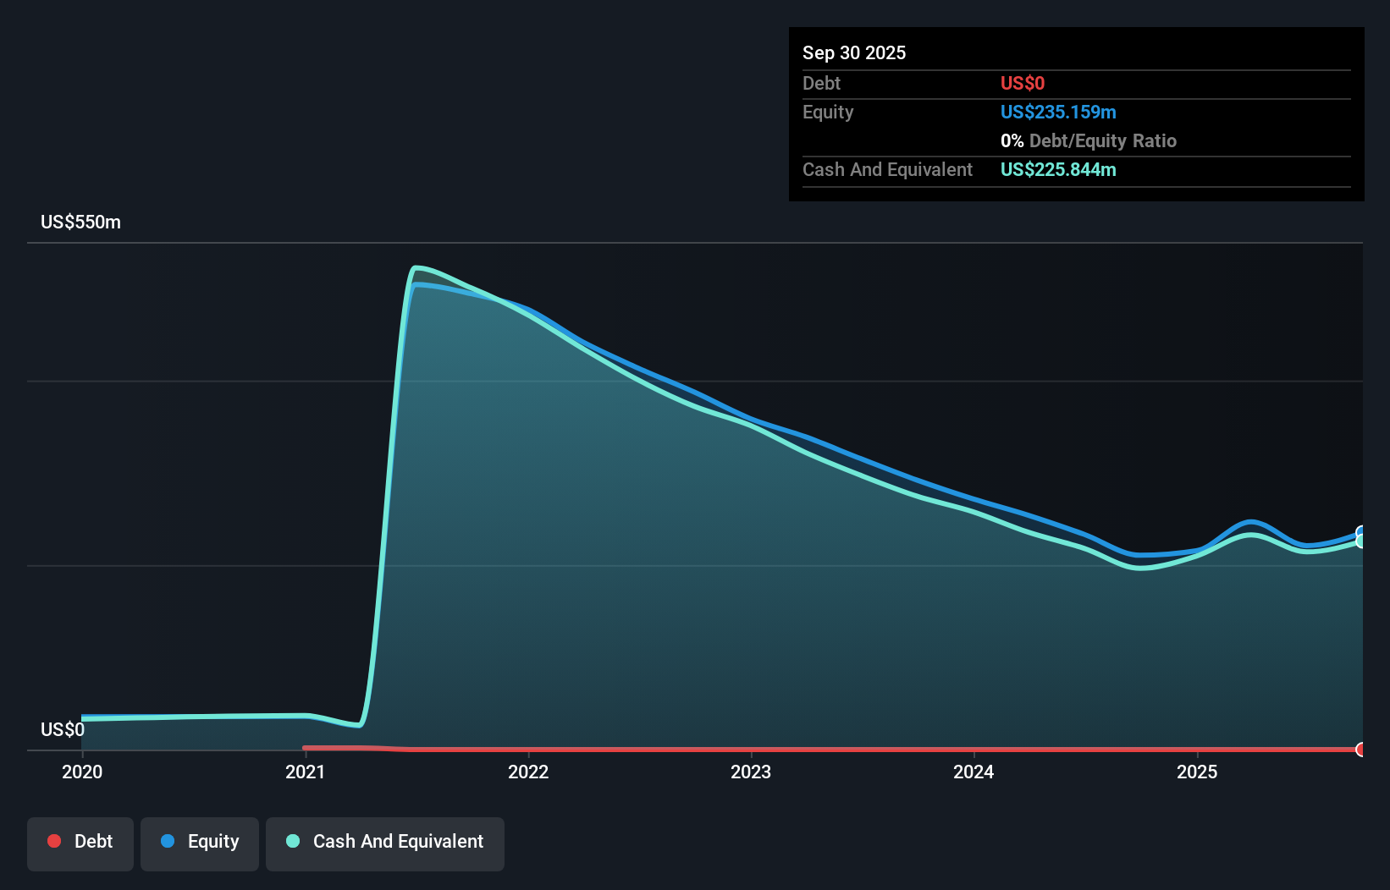Expand the Sep 30 2025 tooltip panel
This screenshot has width=1390, height=890.
(854, 52)
